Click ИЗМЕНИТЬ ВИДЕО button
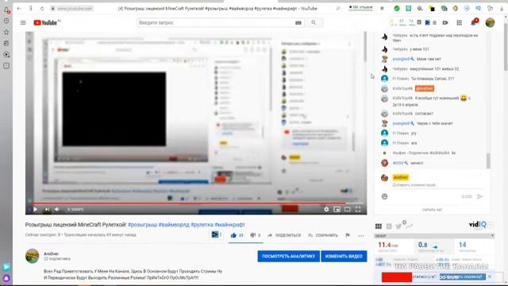 [x=344, y=256]
